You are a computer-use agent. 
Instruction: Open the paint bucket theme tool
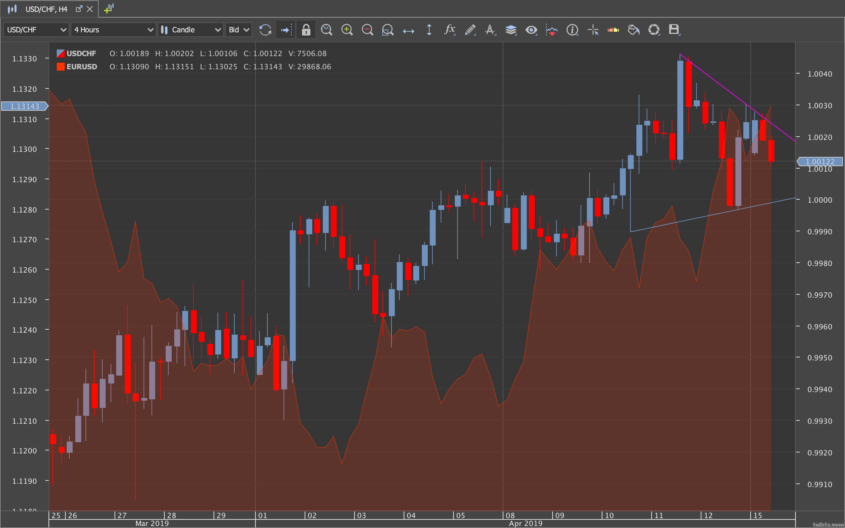(x=633, y=30)
